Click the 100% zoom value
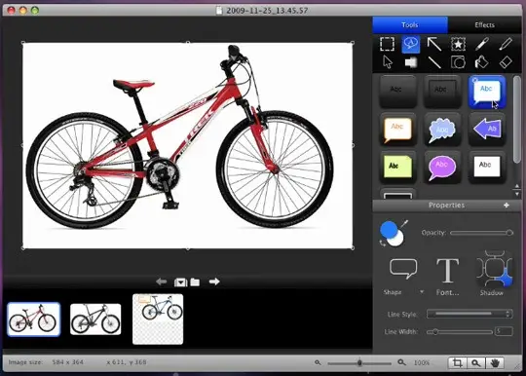Viewport: 526px width, 376px height. [422, 363]
